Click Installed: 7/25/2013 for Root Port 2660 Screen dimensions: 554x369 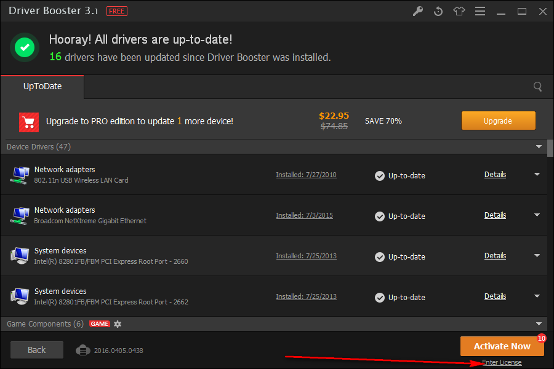pos(306,256)
